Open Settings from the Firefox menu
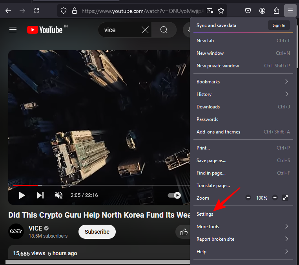This screenshot has height=265, width=299. (205, 214)
